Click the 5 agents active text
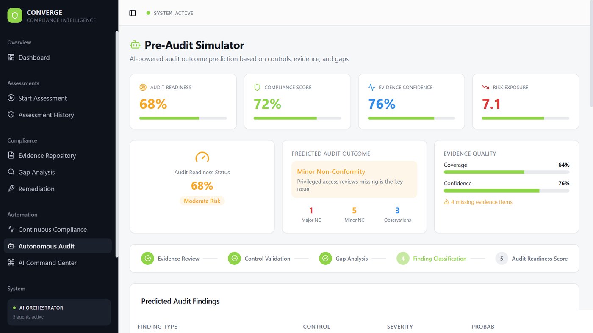This screenshot has width=593, height=333. tap(28, 317)
